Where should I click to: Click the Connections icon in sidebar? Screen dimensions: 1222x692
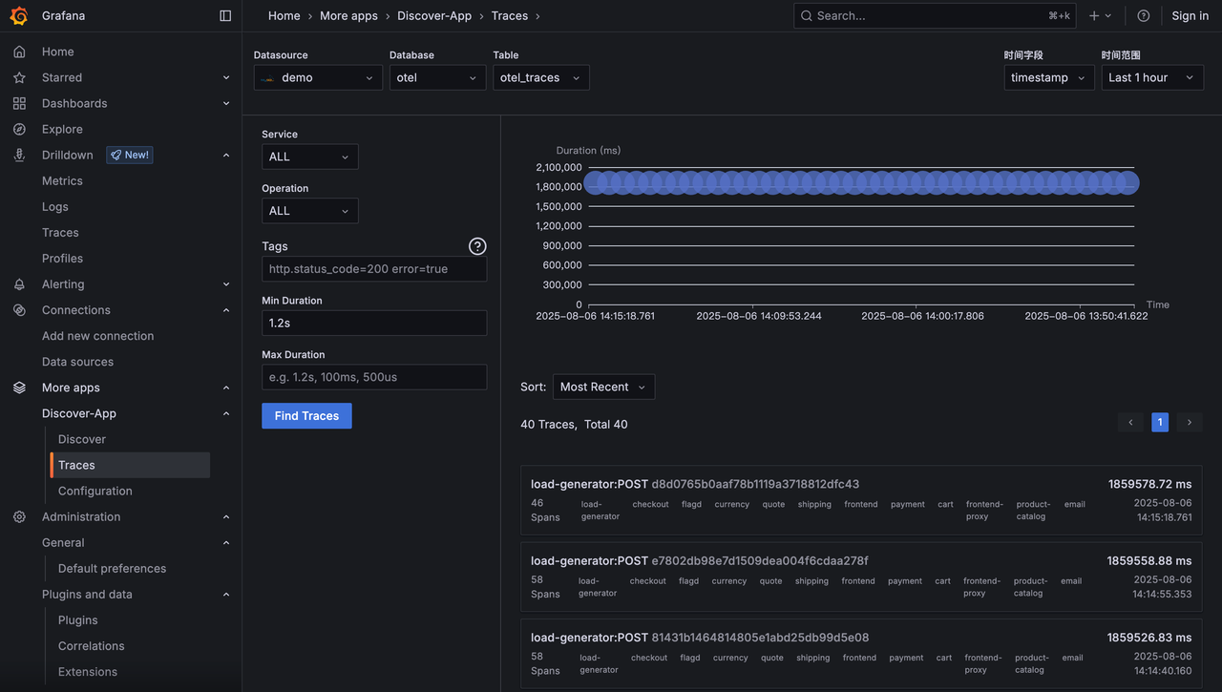pyautogui.click(x=19, y=310)
